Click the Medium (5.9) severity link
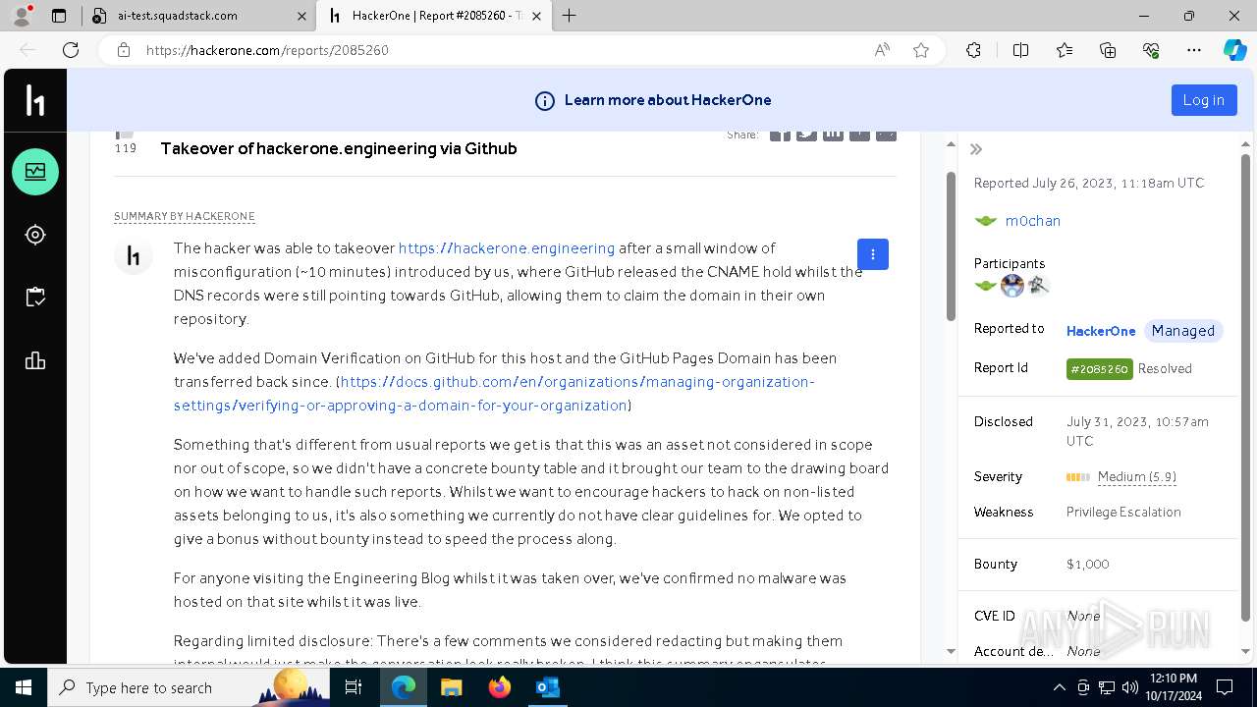 [1137, 476]
